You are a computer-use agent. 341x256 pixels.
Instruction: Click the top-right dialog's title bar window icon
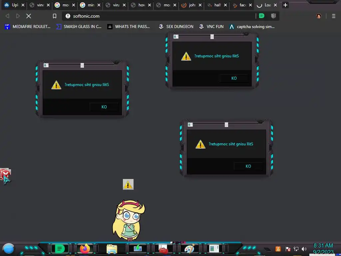(x=176, y=36)
